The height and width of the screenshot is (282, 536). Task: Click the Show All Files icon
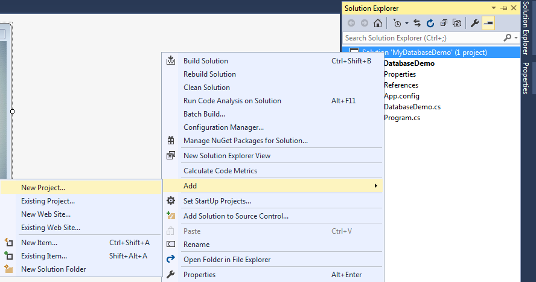(457, 24)
